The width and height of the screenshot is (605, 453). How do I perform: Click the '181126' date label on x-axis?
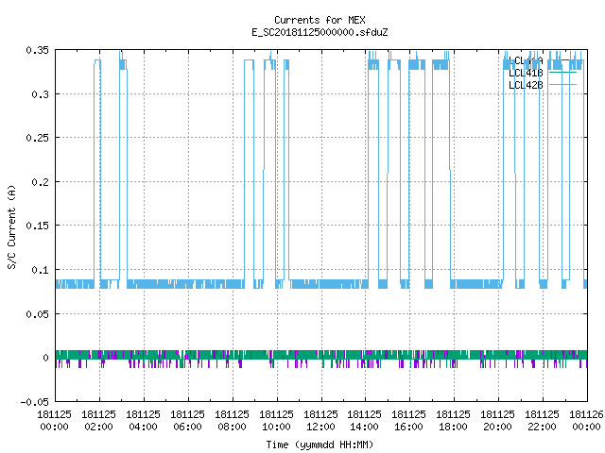[586, 414]
